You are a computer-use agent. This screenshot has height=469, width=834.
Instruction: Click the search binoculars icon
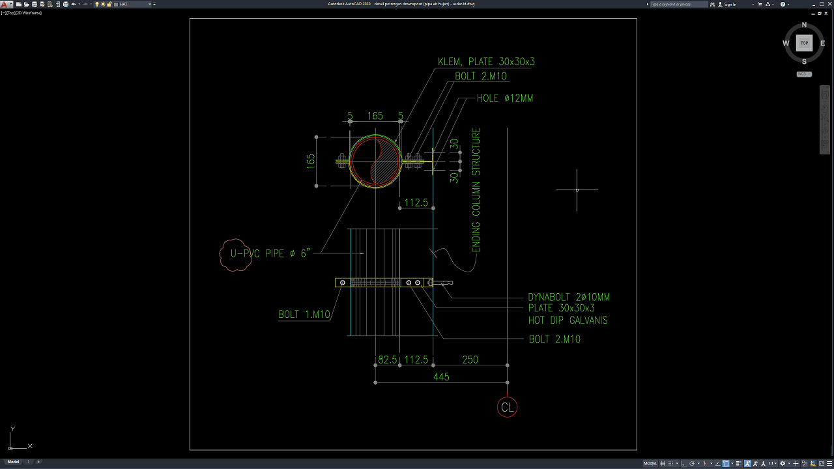point(712,4)
